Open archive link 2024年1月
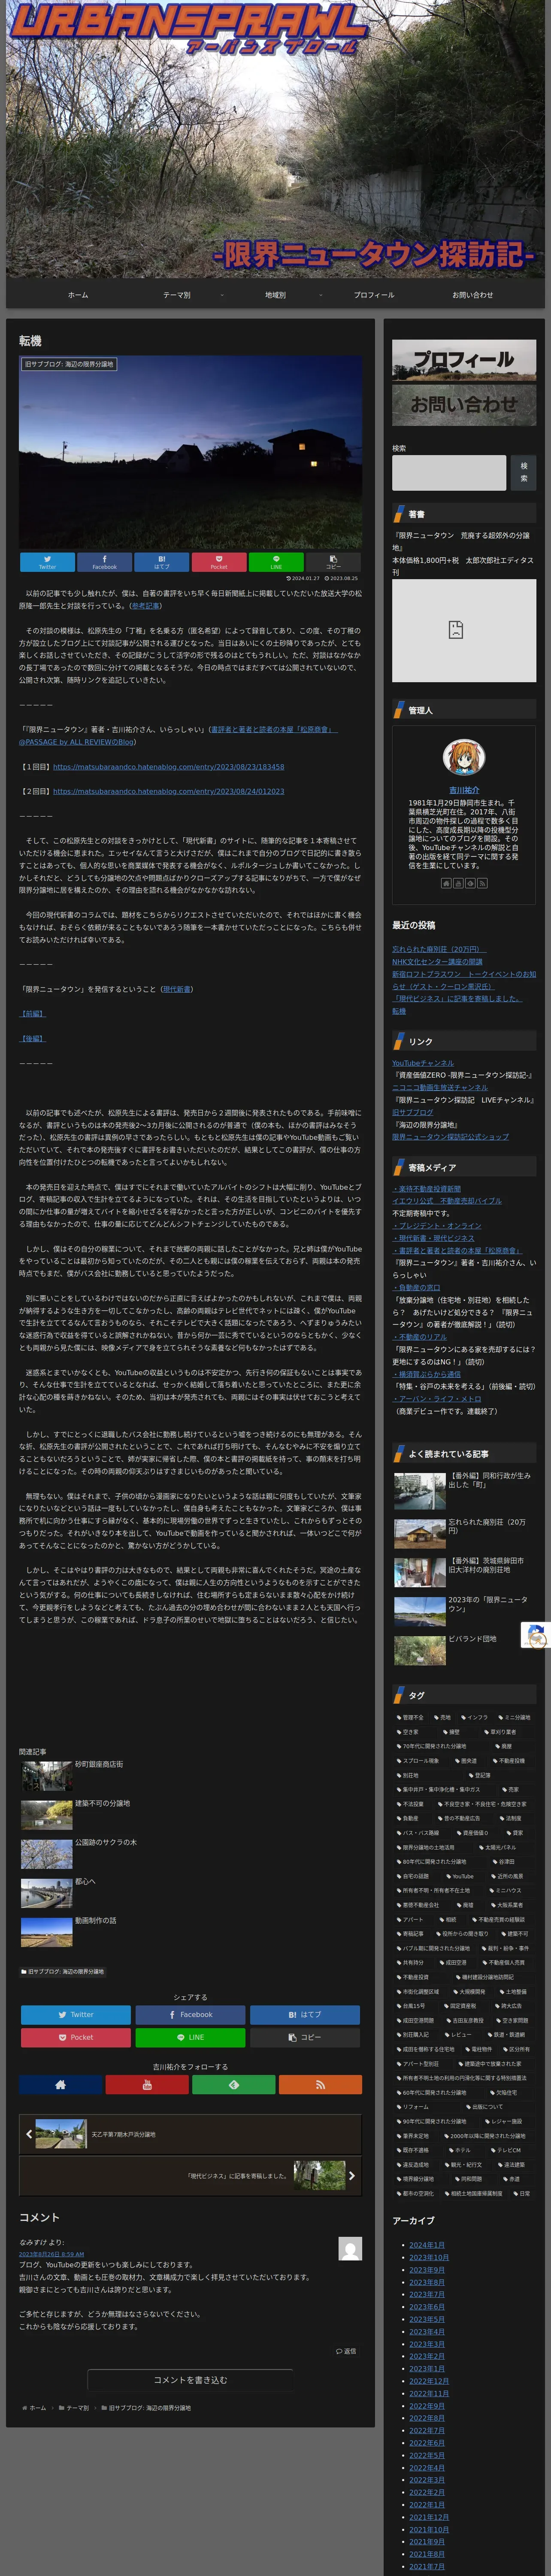 click(426, 2245)
